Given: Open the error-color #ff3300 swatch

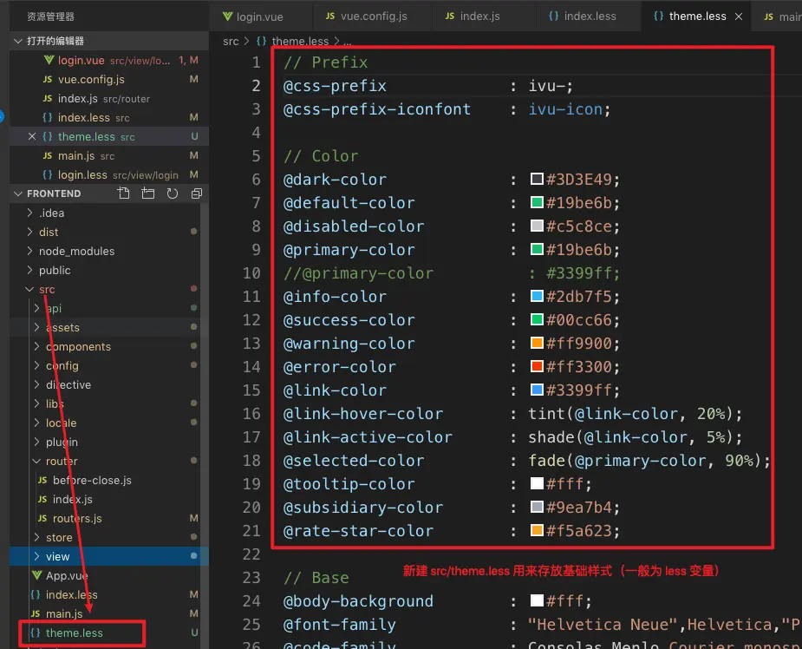Looking at the screenshot, I should pos(537,366).
